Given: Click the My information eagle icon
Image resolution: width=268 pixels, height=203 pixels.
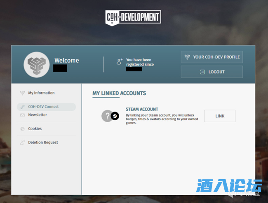Looking at the screenshot, I should 22,93.
